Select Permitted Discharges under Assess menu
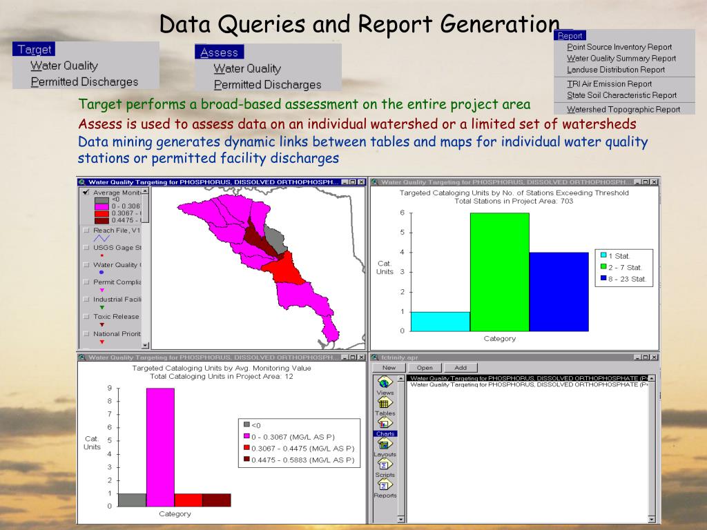This screenshot has width=707, height=530. point(267,85)
